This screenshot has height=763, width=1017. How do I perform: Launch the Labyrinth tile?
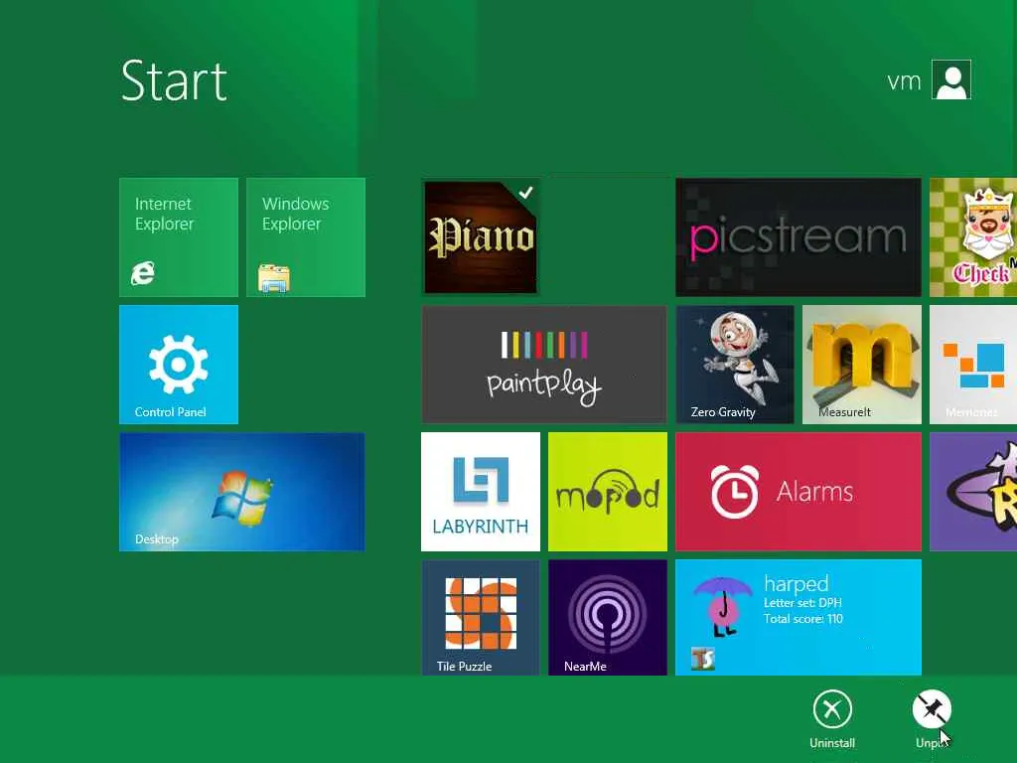point(480,492)
